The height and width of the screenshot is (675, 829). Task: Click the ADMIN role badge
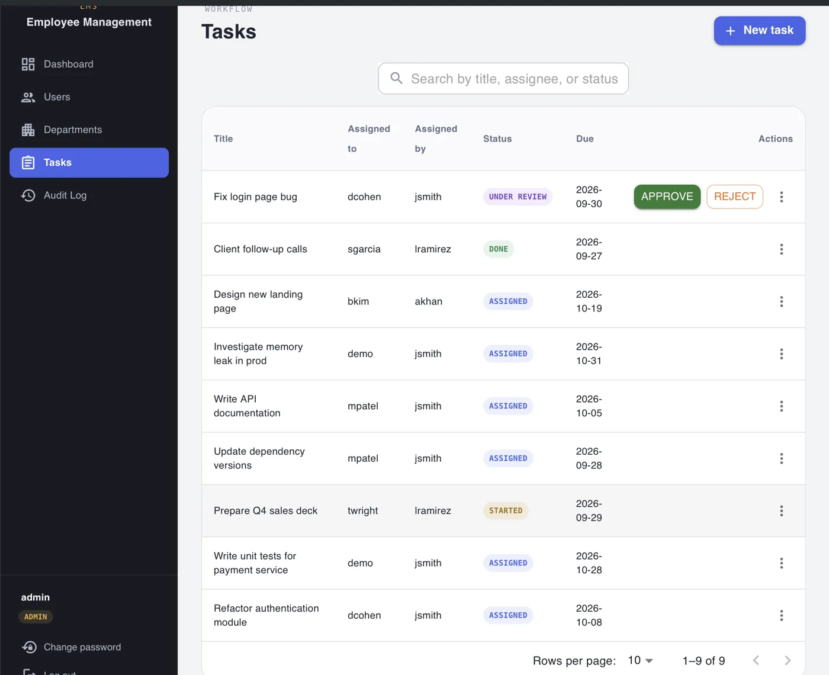tap(36, 617)
